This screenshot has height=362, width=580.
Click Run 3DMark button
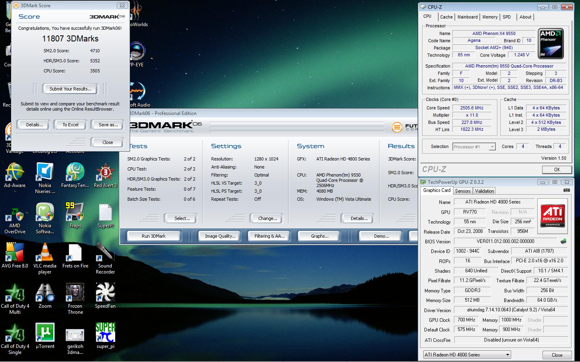[153, 236]
